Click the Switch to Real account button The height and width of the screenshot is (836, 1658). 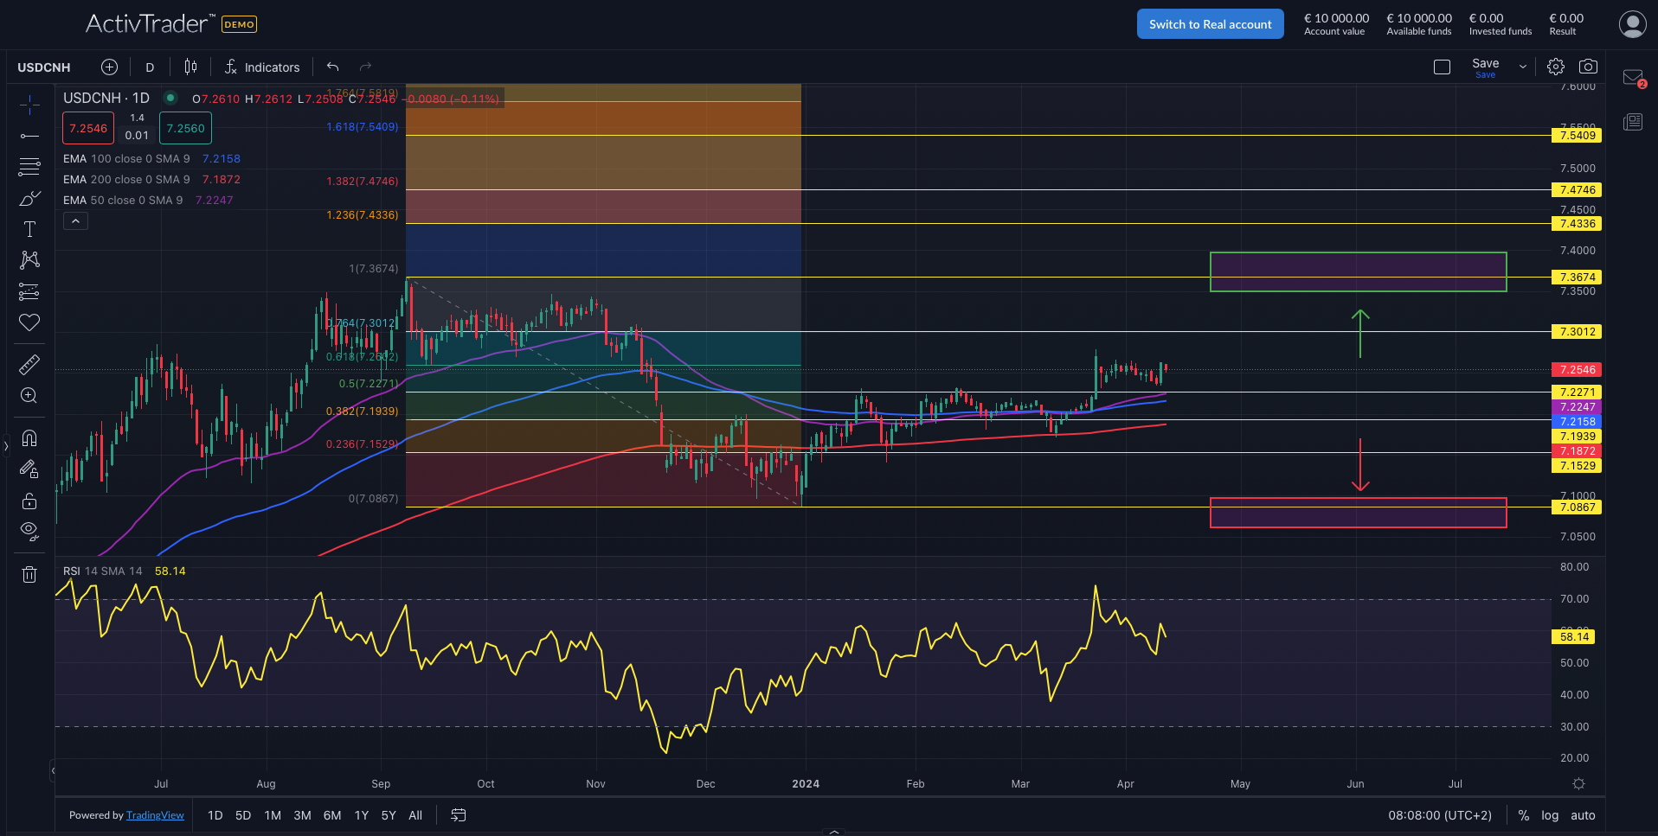(1210, 23)
